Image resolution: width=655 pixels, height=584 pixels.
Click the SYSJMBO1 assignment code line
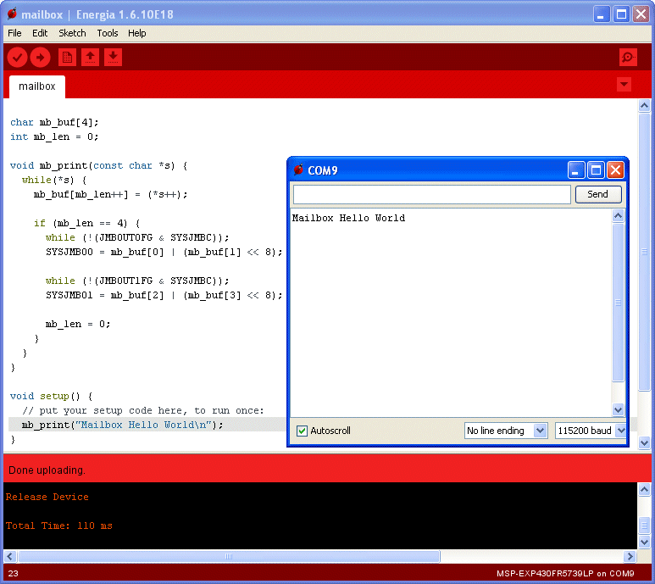tap(164, 295)
